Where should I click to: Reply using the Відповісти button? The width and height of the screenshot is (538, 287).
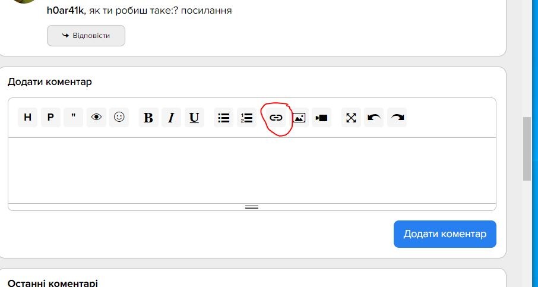tap(86, 36)
